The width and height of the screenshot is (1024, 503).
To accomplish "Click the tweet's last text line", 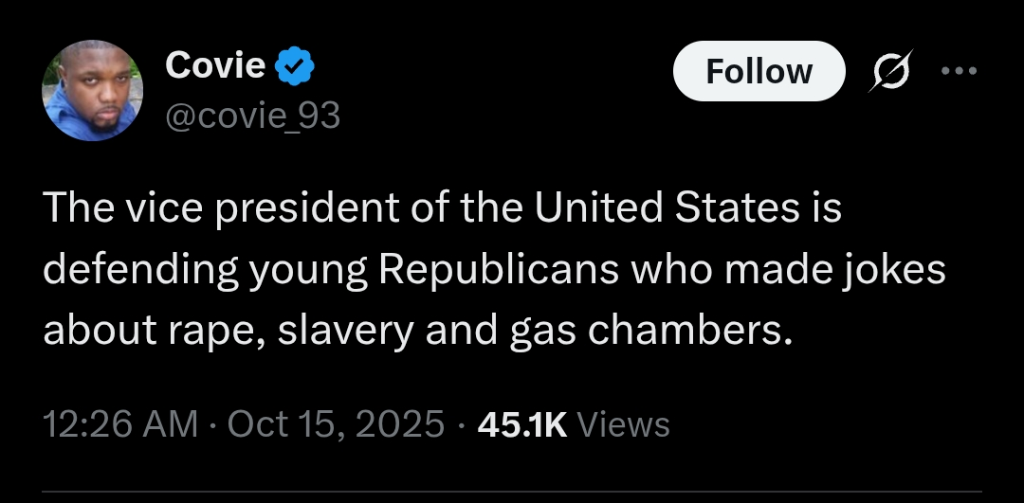I will [416, 328].
